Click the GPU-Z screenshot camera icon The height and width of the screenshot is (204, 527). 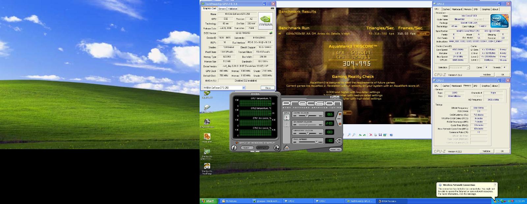coord(272,9)
